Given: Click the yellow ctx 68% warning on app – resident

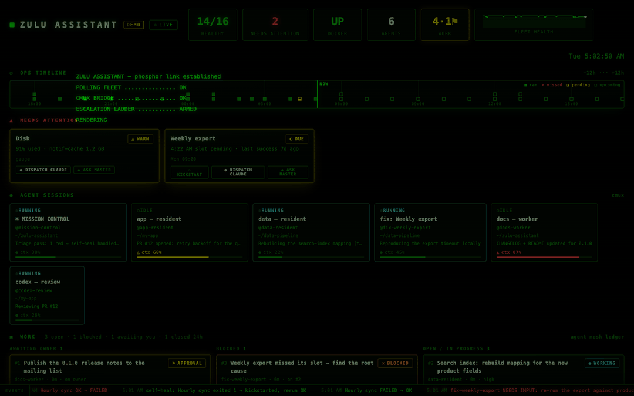Looking at the screenshot, I should (149, 252).
